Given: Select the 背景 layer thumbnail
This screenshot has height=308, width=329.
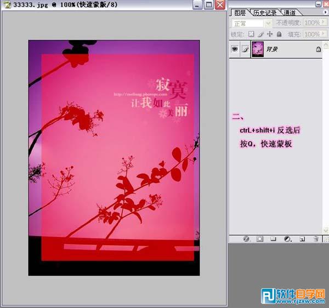Looking at the screenshot, I should (x=258, y=49).
